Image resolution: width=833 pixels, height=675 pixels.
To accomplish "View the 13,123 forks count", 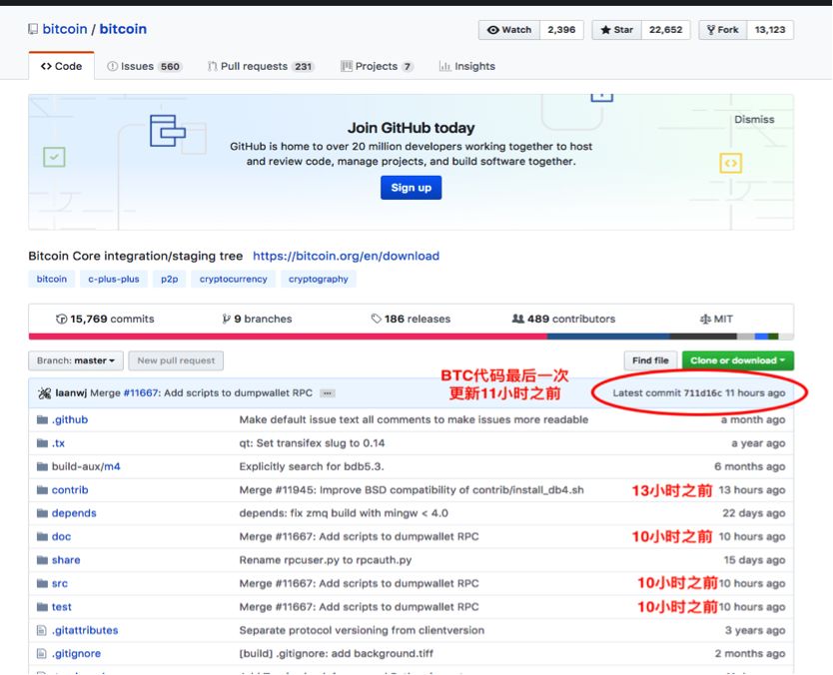I will pos(770,30).
